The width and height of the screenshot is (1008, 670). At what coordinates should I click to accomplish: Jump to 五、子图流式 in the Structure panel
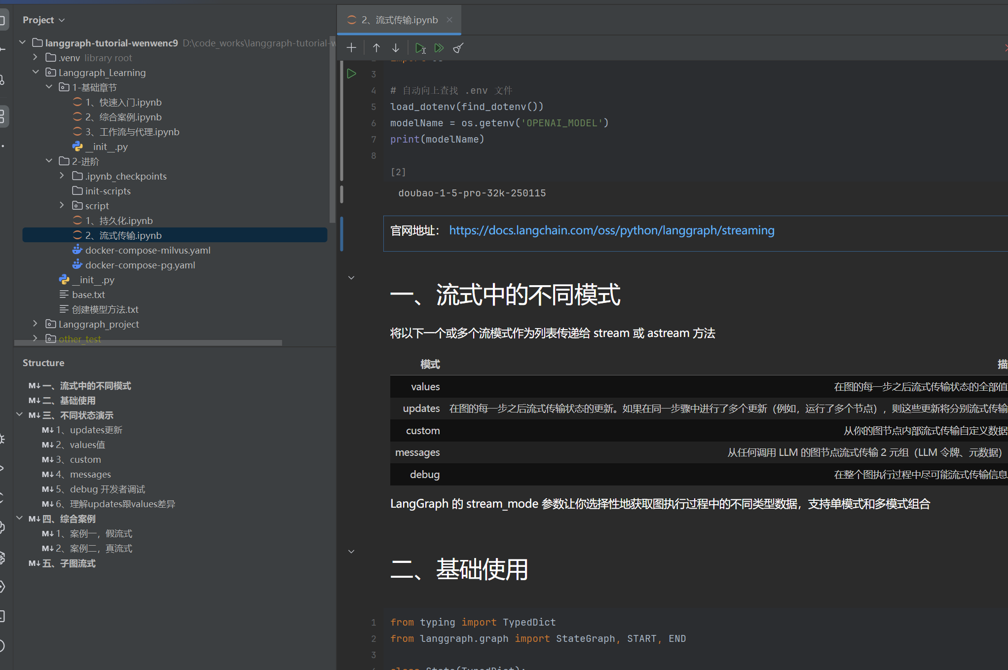[69, 563]
